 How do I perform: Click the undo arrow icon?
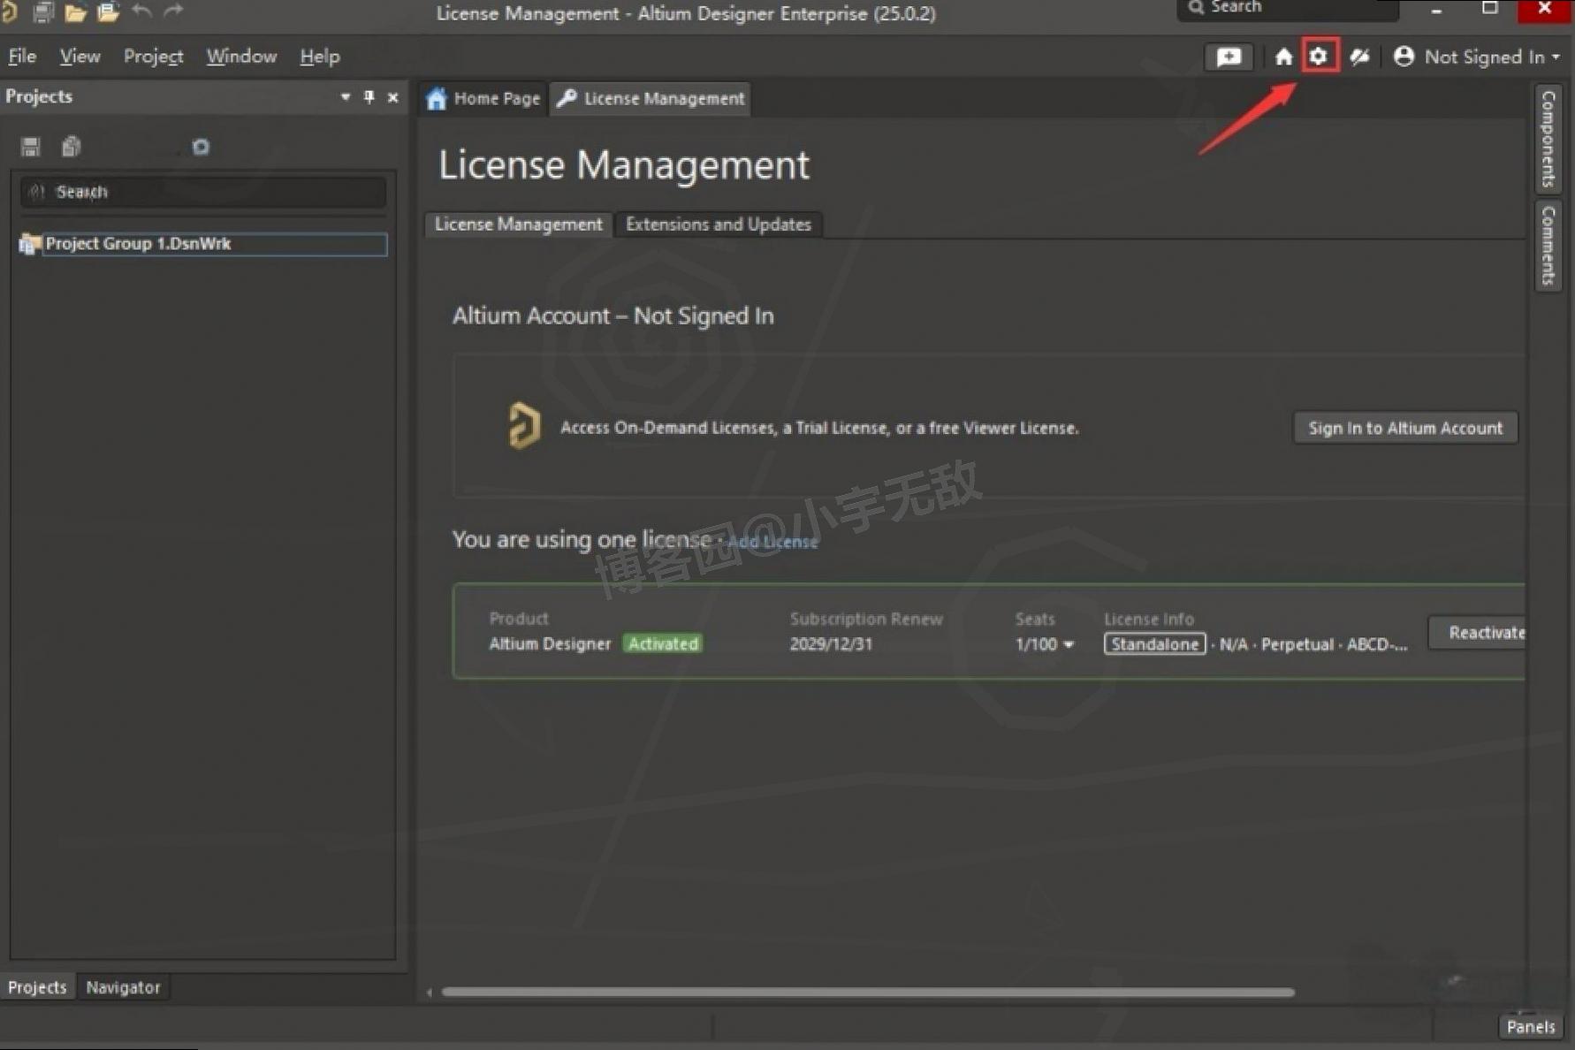(141, 11)
